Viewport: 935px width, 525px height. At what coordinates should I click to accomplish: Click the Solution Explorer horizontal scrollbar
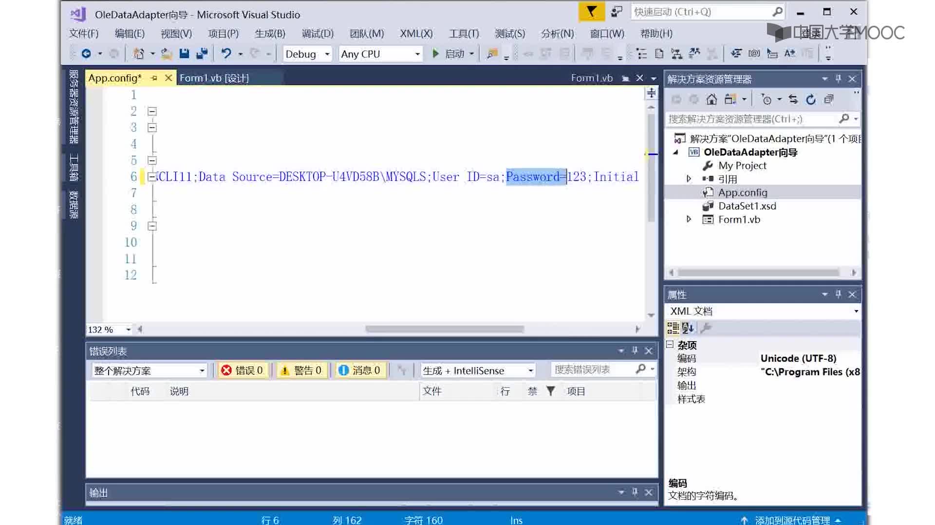click(759, 273)
